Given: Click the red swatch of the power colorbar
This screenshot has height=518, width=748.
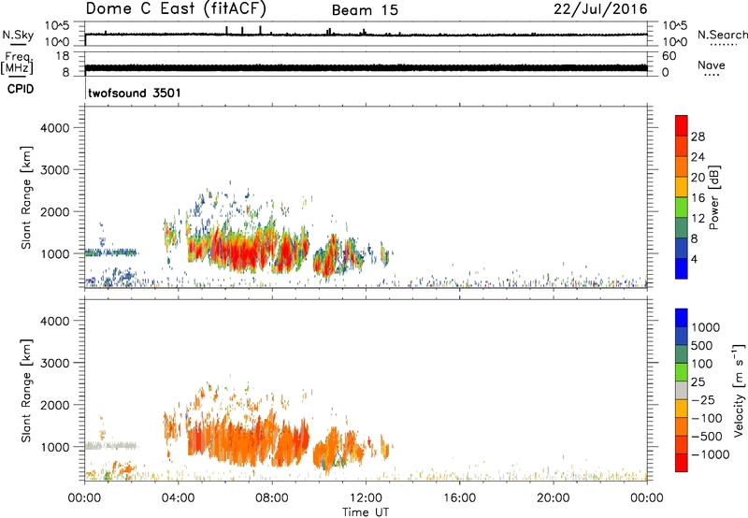Looking at the screenshot, I should click(x=682, y=125).
